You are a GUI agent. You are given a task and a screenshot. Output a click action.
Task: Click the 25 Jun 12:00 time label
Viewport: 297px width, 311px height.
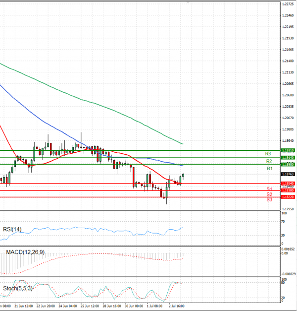click(x=90, y=306)
